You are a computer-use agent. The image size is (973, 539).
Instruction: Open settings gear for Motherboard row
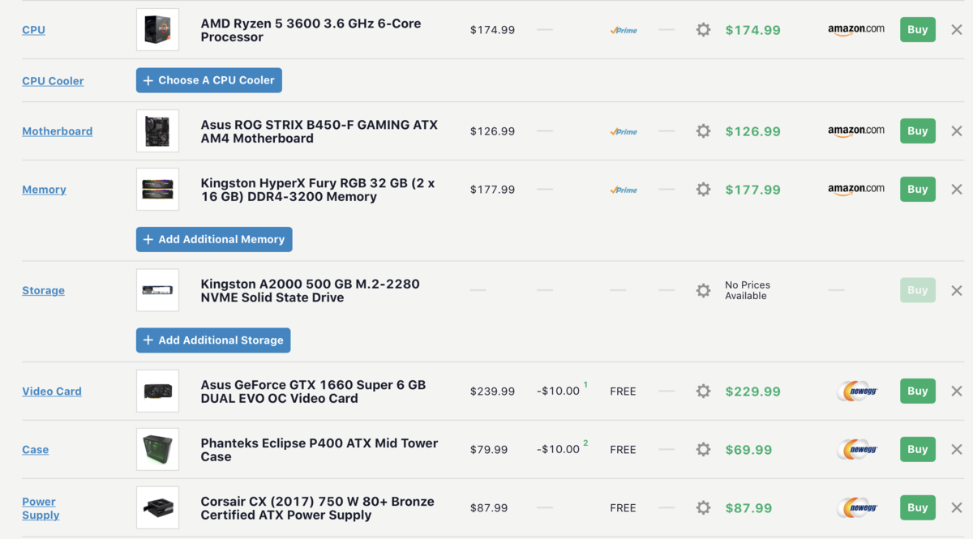coord(703,131)
